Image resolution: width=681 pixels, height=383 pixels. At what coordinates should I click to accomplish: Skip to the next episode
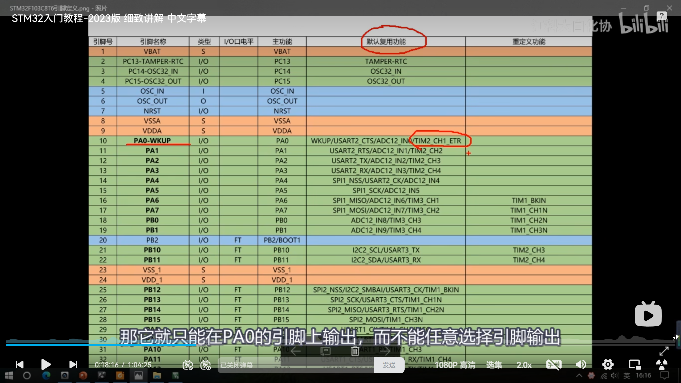pos(73,364)
